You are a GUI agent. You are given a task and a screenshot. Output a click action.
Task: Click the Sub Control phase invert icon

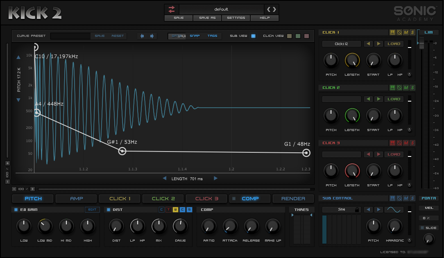pyautogui.click(x=399, y=198)
